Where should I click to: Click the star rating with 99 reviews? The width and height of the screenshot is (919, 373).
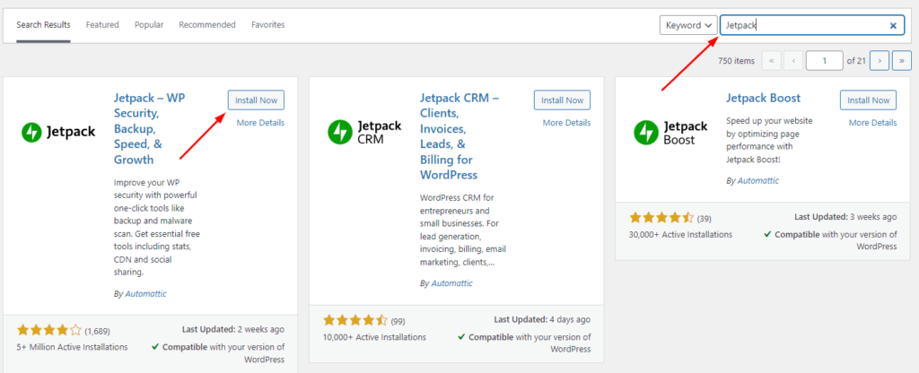coord(355,320)
